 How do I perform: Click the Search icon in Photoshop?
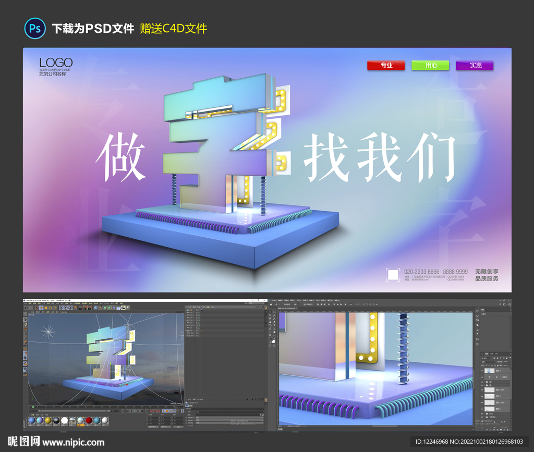(x=500, y=304)
